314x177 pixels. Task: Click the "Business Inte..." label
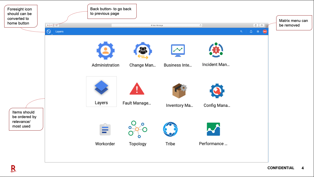[178, 65]
